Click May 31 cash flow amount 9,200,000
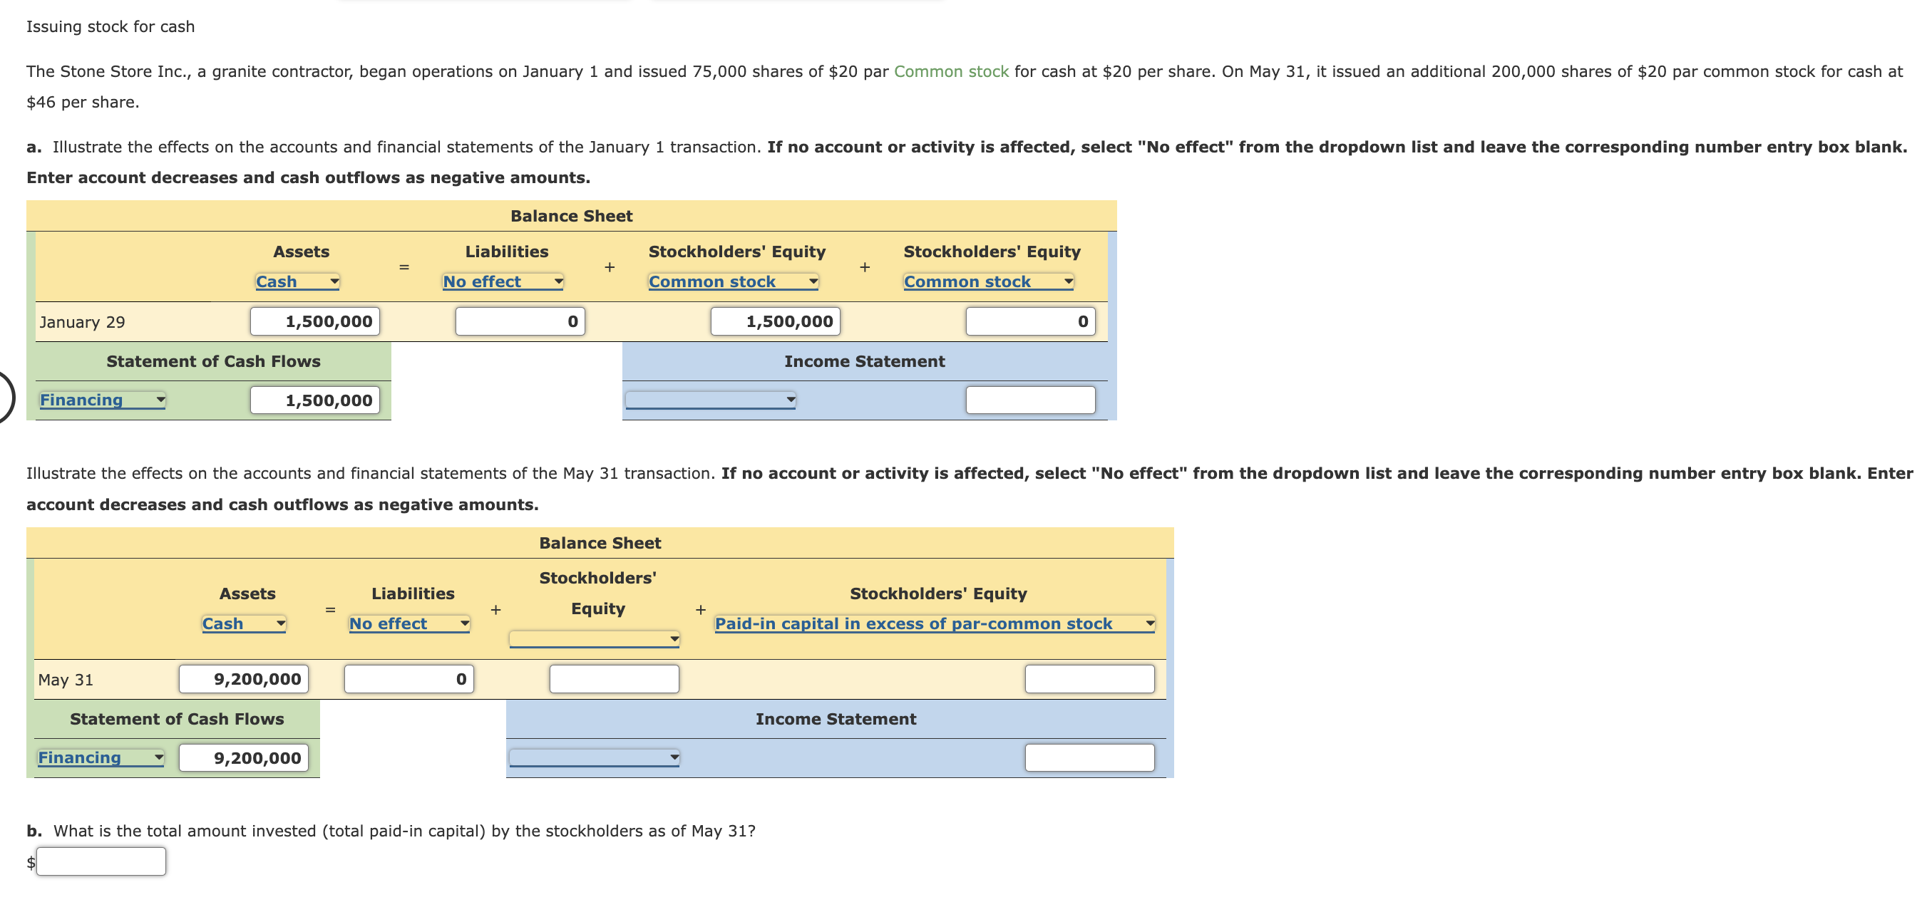 [243, 758]
